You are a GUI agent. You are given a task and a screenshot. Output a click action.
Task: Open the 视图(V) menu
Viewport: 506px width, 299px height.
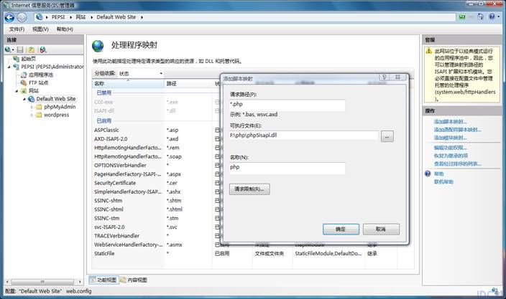click(40, 29)
